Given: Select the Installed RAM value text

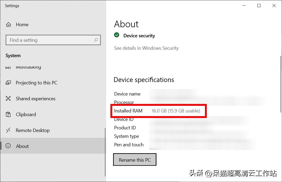Looking at the screenshot, I should pos(176,111).
